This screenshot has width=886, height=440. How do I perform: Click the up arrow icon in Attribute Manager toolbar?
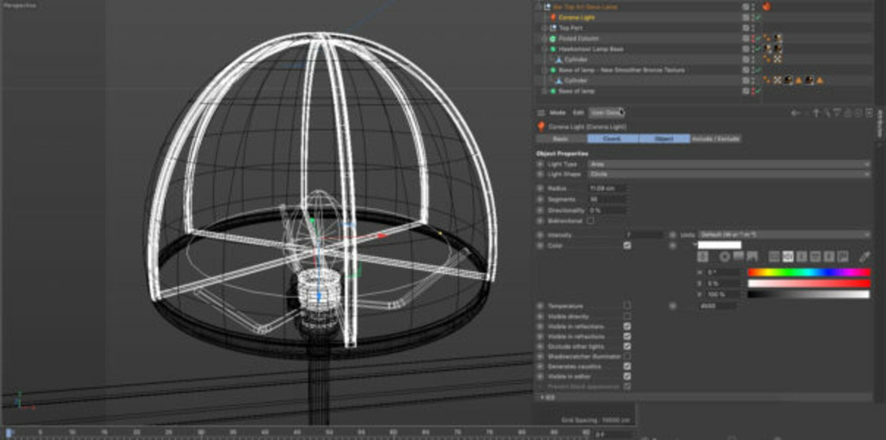[816, 113]
